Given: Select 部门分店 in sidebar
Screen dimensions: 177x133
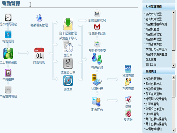Looking at the screenshot, I should tap(151, 64).
